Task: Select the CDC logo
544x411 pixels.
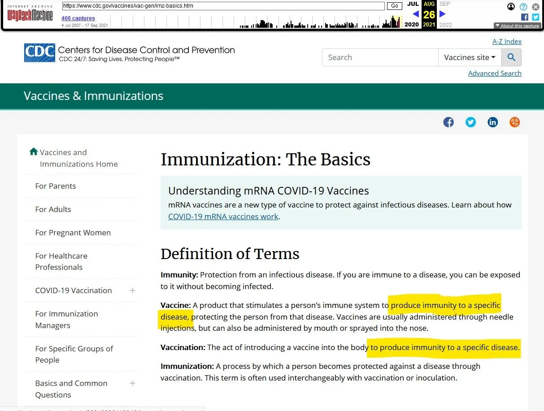Action: pos(39,52)
